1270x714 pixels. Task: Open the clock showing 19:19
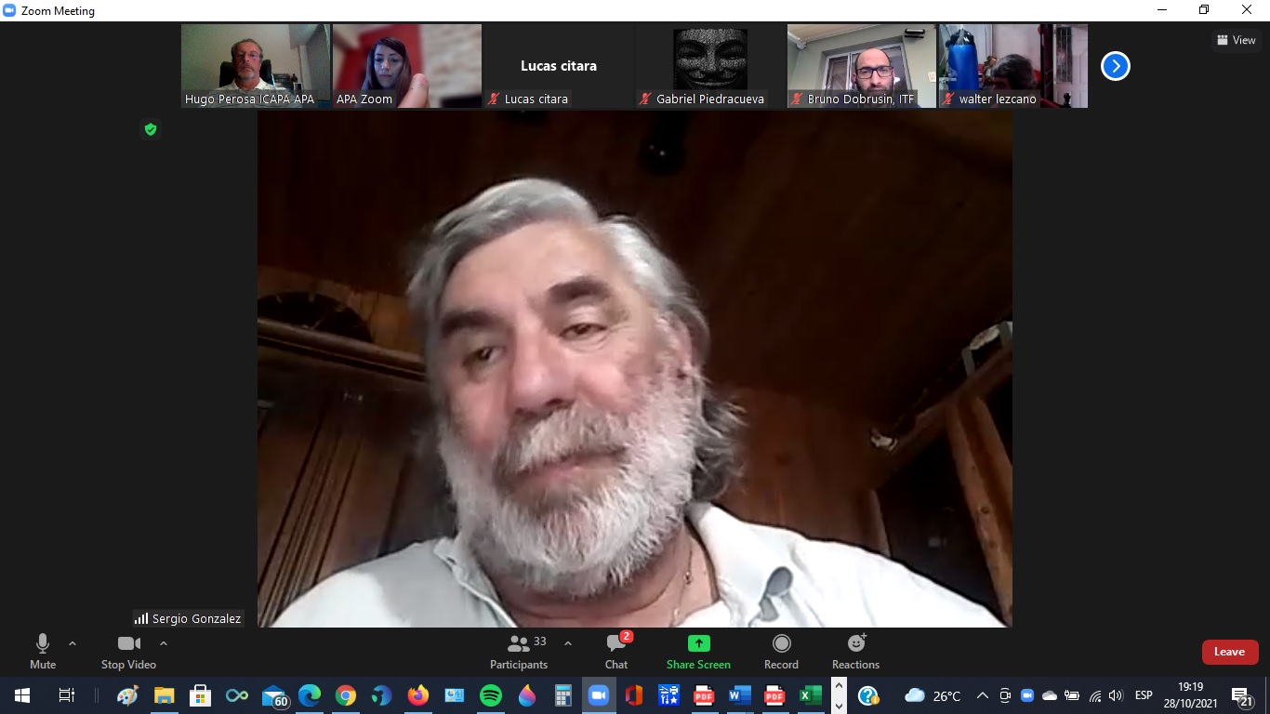(x=1190, y=695)
